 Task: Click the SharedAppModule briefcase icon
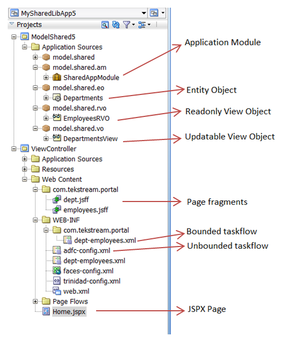click(x=57, y=77)
